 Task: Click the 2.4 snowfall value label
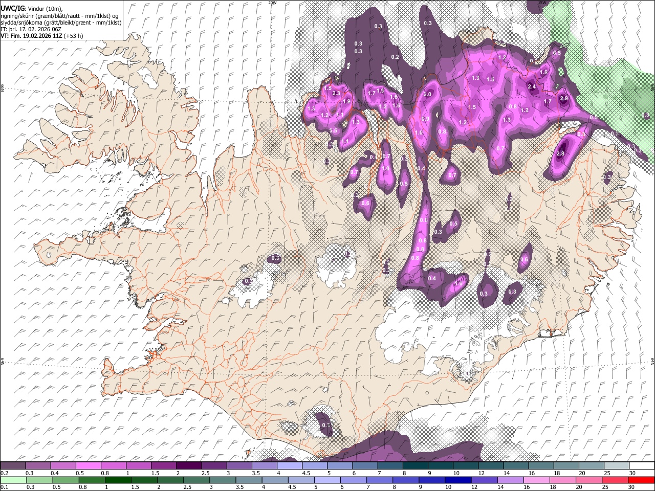point(532,86)
